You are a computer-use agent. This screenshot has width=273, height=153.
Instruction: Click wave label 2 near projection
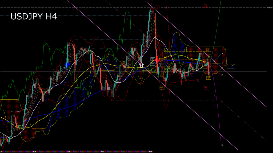[222, 75]
